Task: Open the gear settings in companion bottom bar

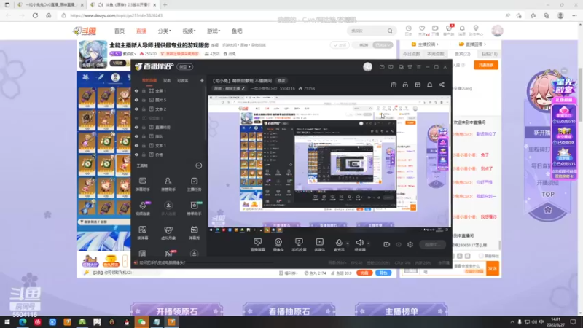Action: coord(410,244)
